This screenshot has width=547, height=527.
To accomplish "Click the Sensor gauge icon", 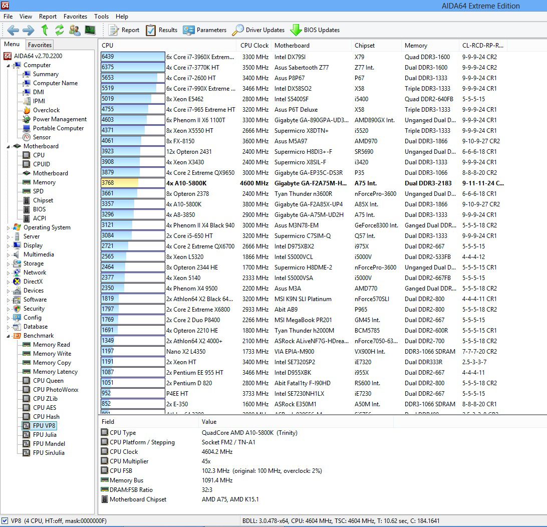I will click(x=27, y=137).
